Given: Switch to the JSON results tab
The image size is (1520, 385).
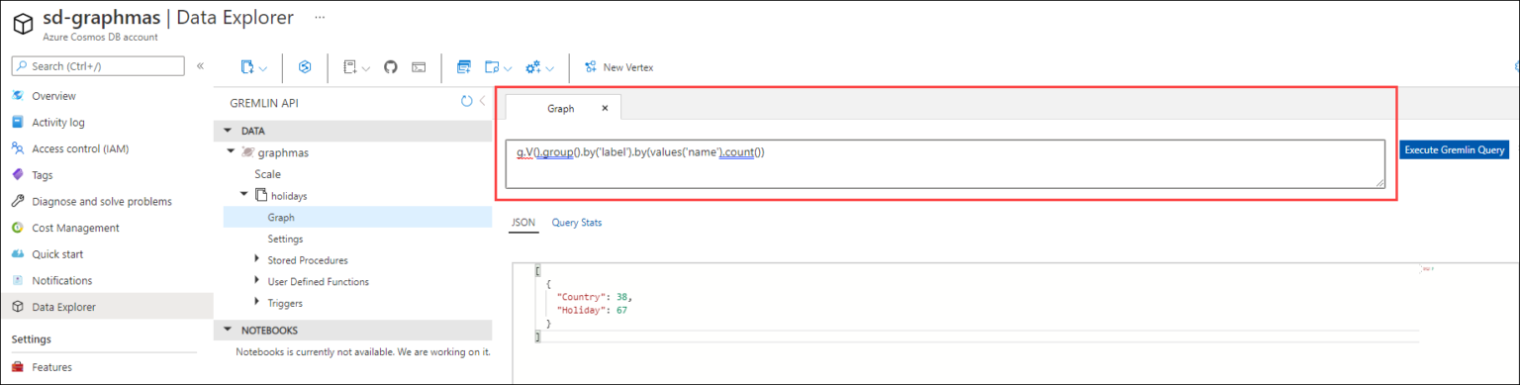Looking at the screenshot, I should 522,223.
